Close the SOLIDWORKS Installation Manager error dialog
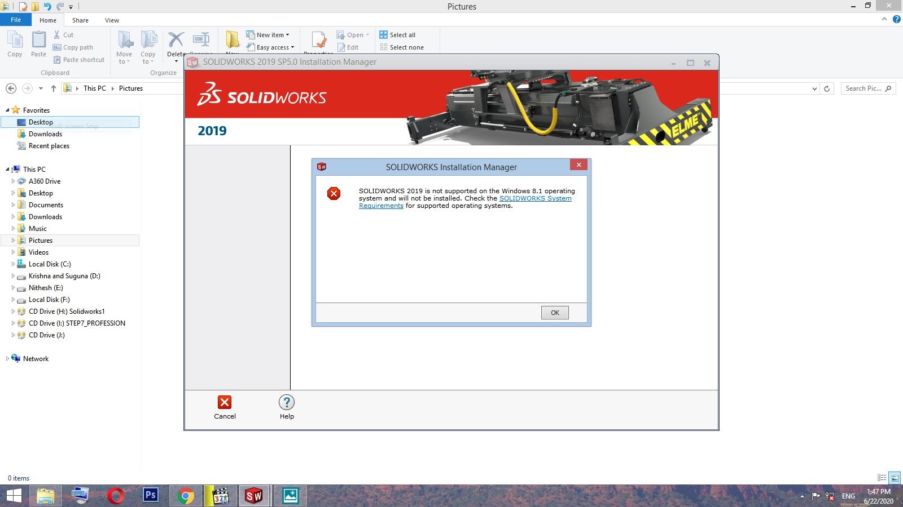Viewport: 903px width, 507px height. click(x=578, y=164)
